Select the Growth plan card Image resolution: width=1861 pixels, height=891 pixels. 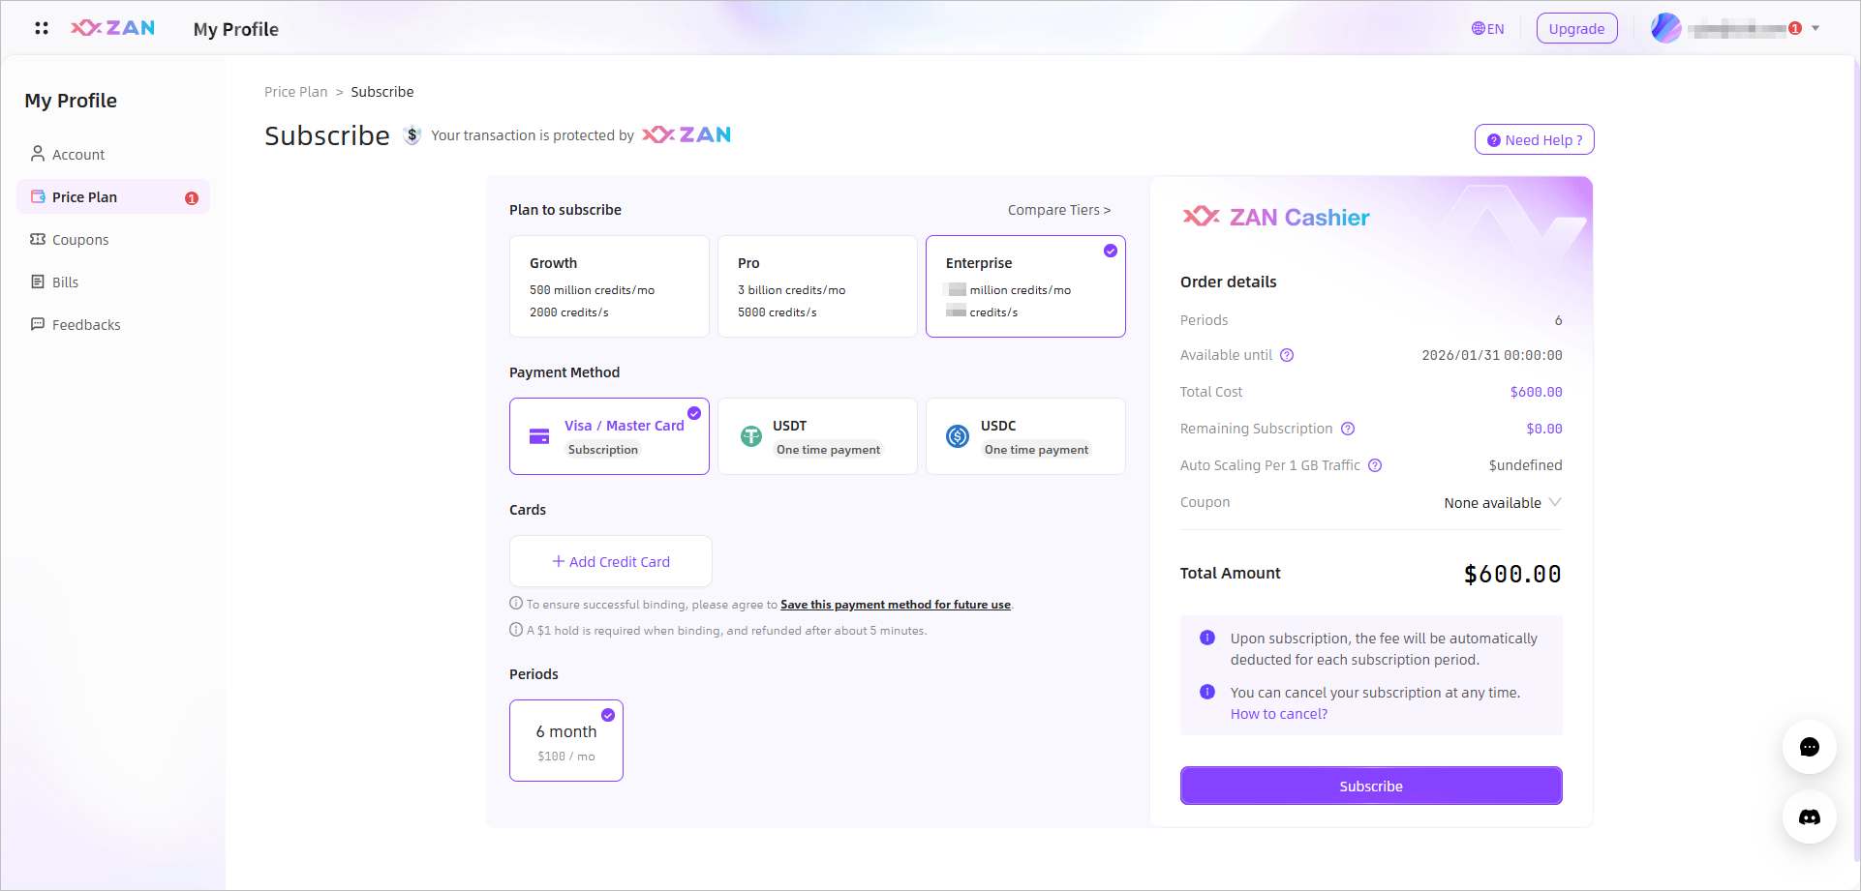pyautogui.click(x=609, y=286)
